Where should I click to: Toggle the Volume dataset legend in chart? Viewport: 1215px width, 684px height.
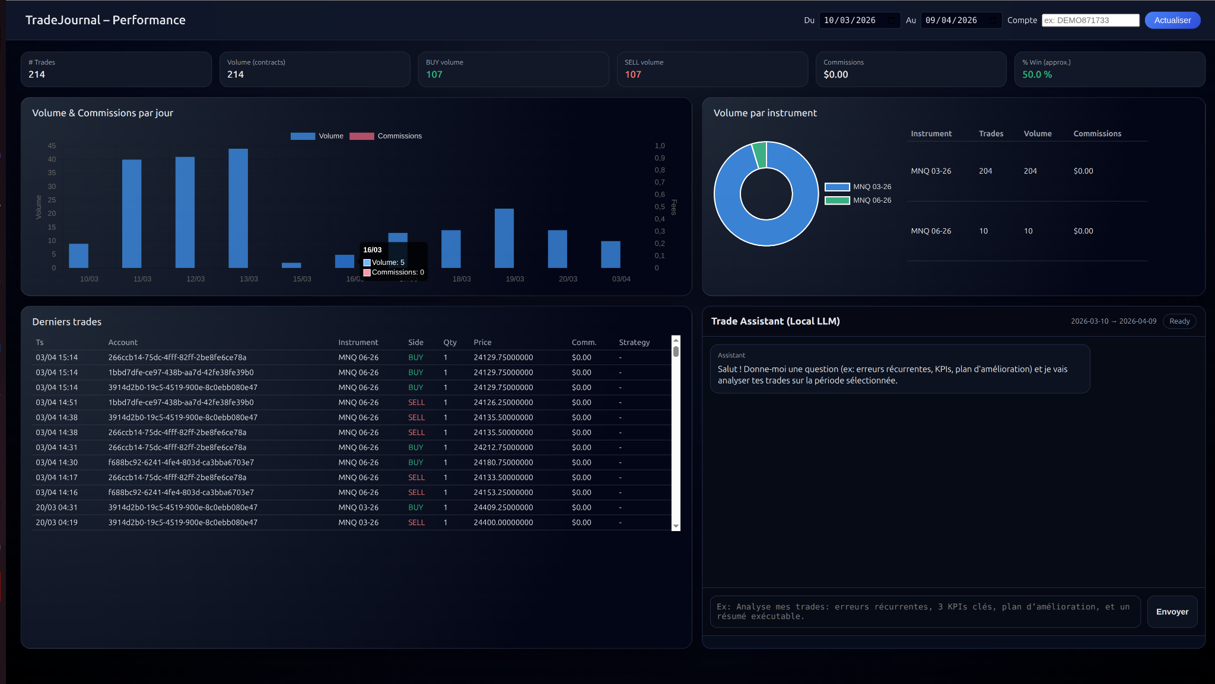pyautogui.click(x=317, y=136)
